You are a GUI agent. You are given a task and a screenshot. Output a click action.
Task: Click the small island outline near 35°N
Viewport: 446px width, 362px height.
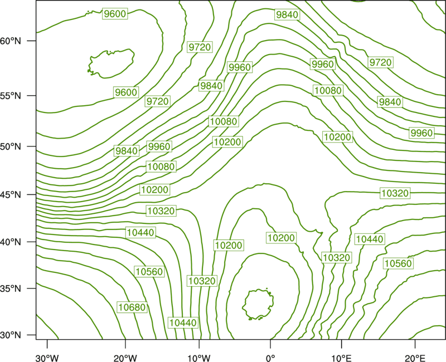pos(258,304)
